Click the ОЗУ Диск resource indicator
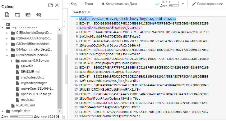The image size is (226, 121). pyautogui.click(x=169, y=4)
